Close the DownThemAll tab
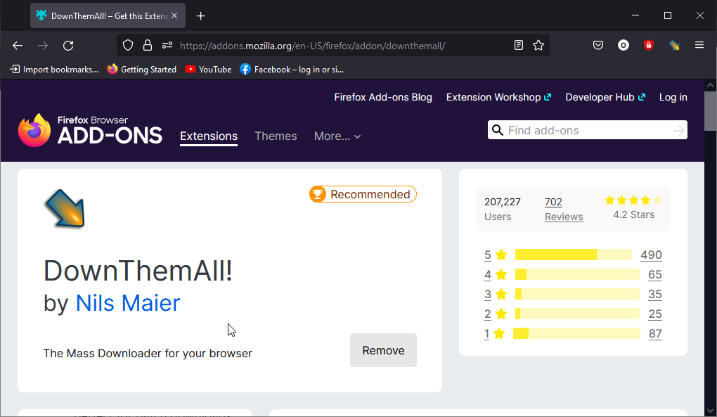 pos(174,15)
